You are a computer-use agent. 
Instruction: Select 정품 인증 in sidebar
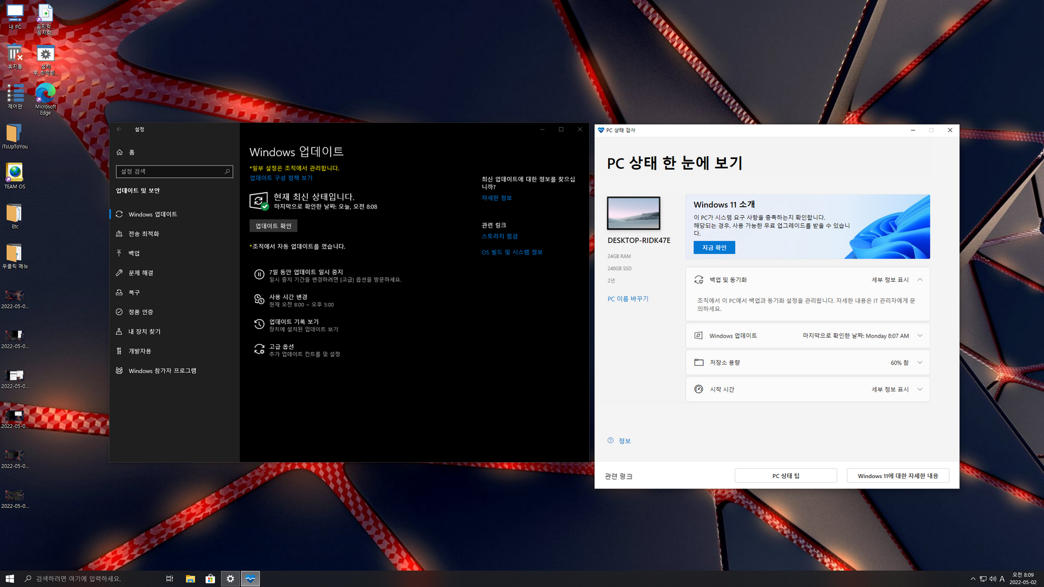point(174,312)
